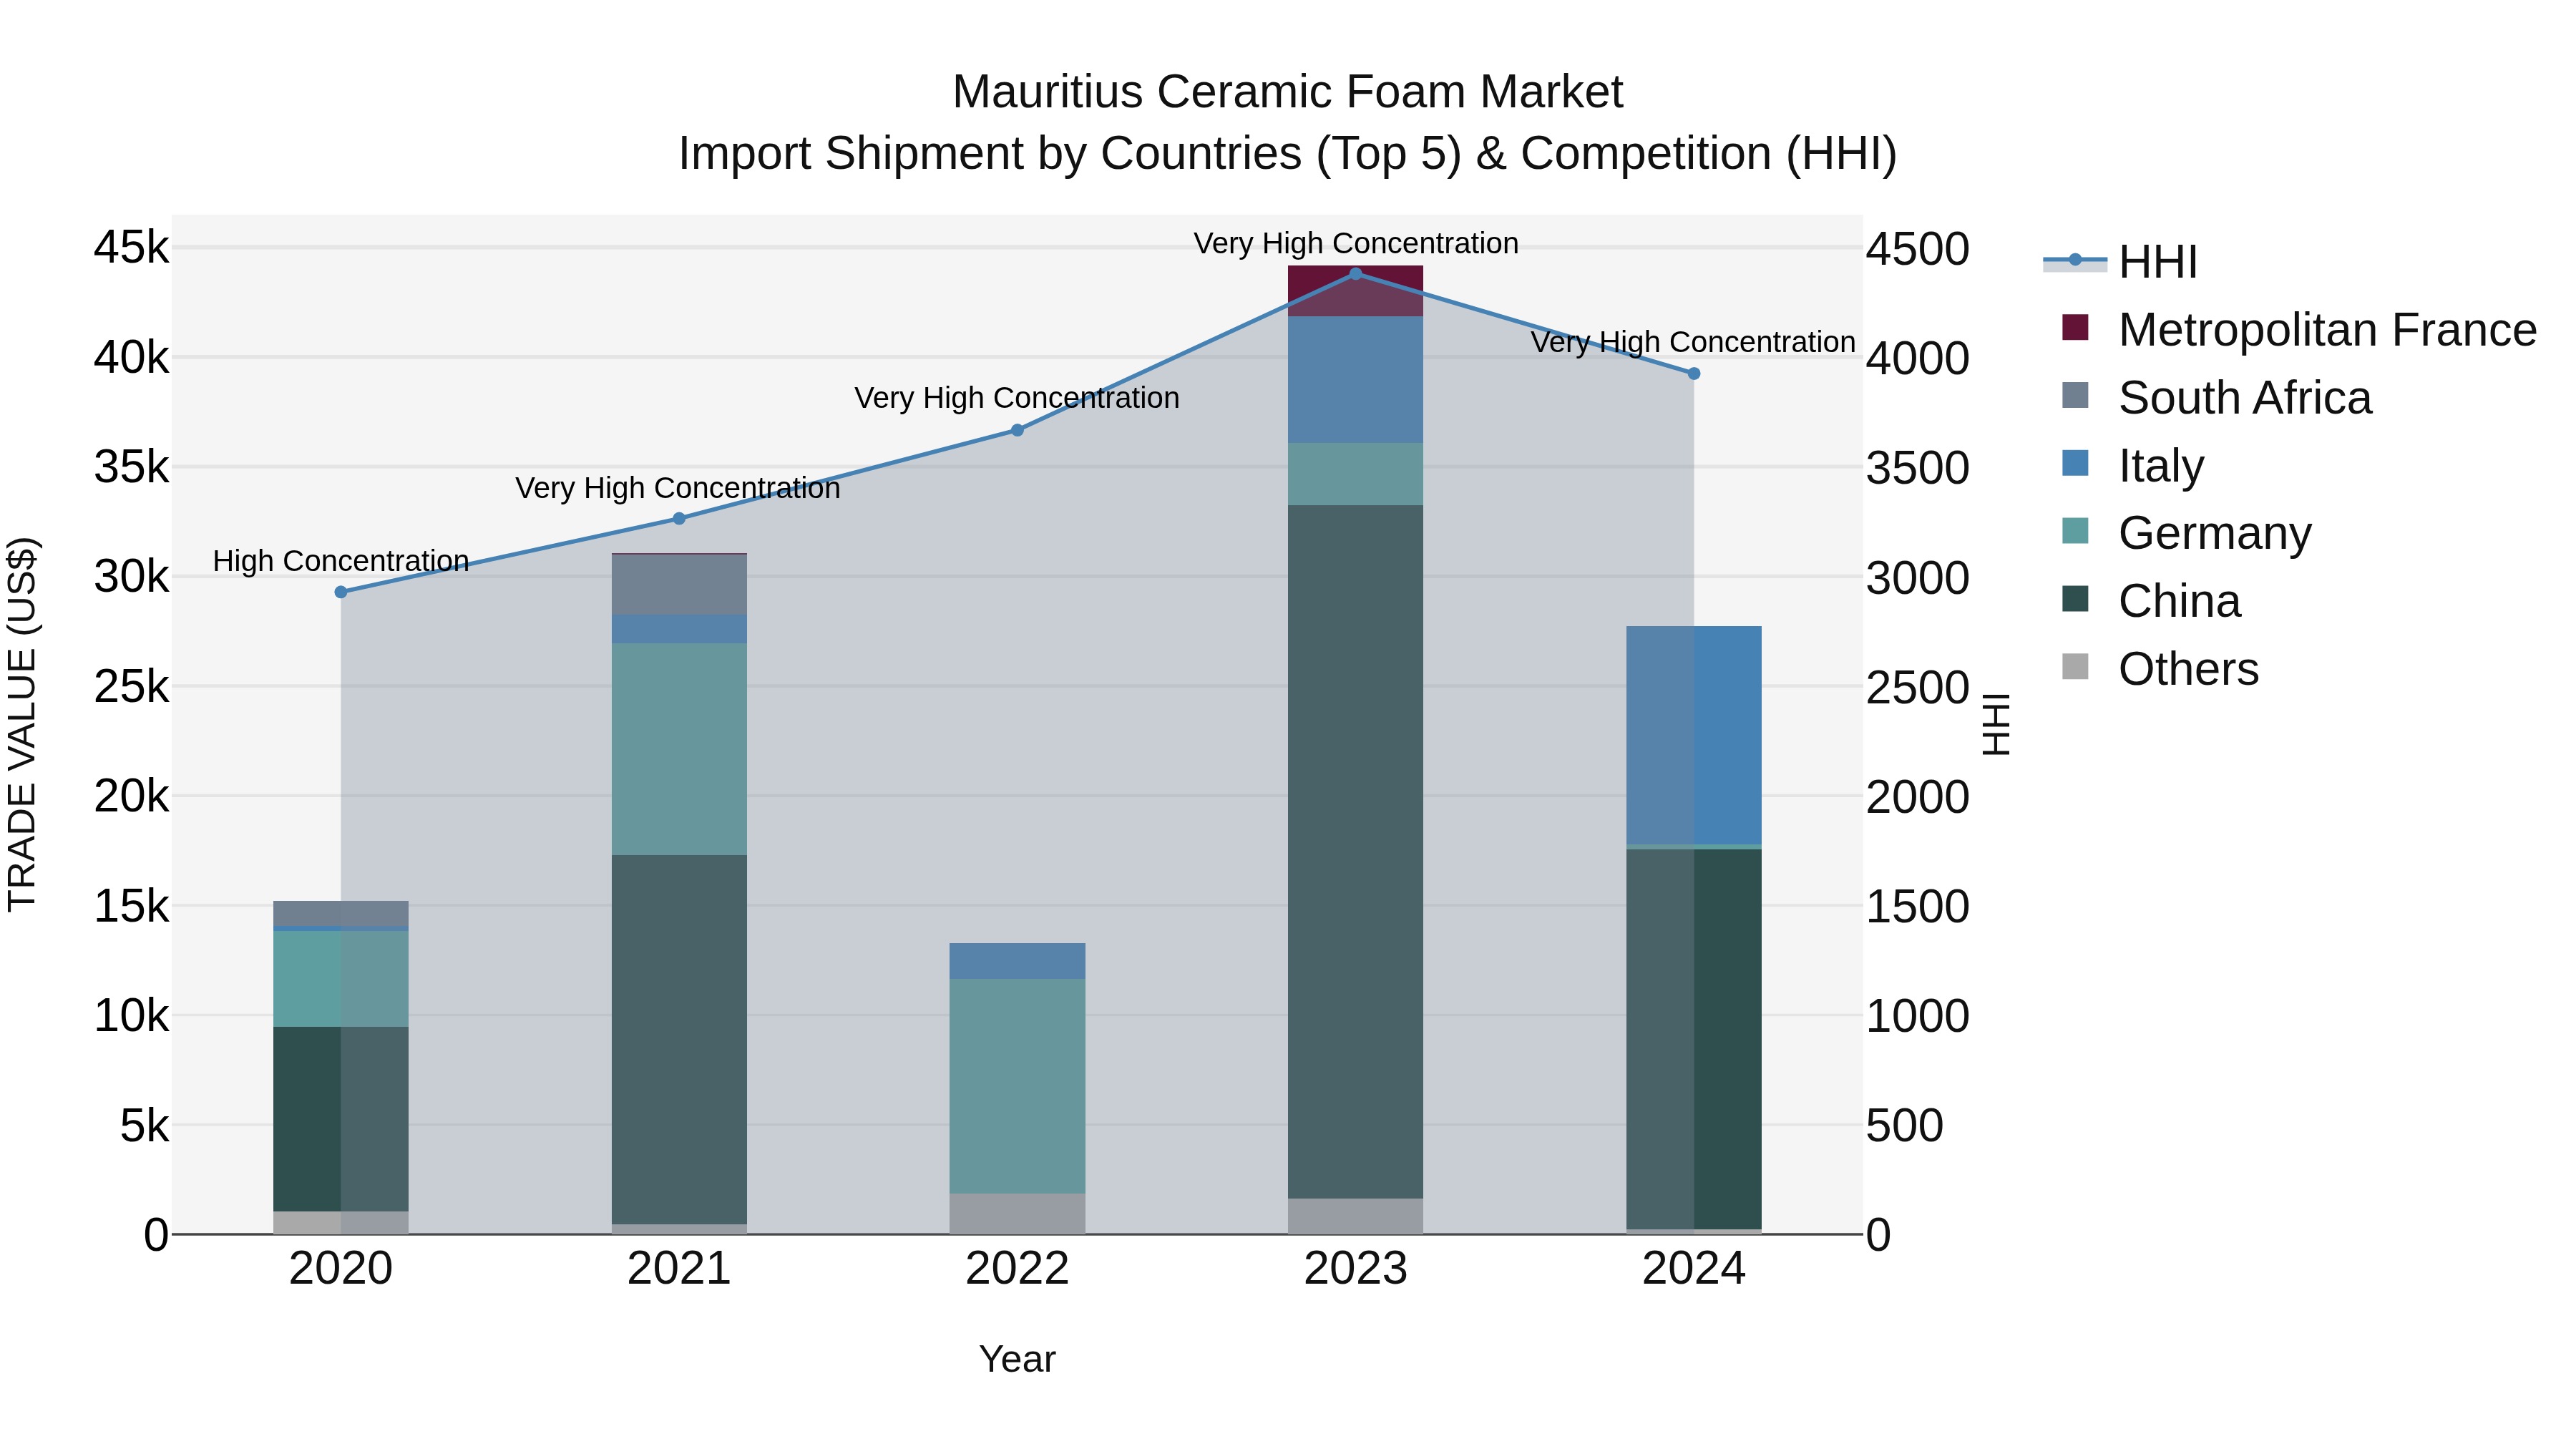This screenshot has width=2576, height=1449.
Task: Click the 2022 x-axis label
Action: click(1017, 1269)
